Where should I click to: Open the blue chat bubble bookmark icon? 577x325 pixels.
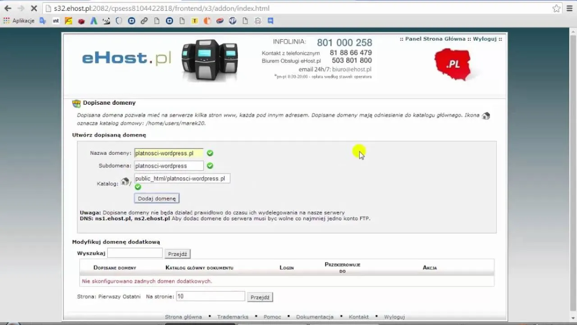click(x=270, y=21)
